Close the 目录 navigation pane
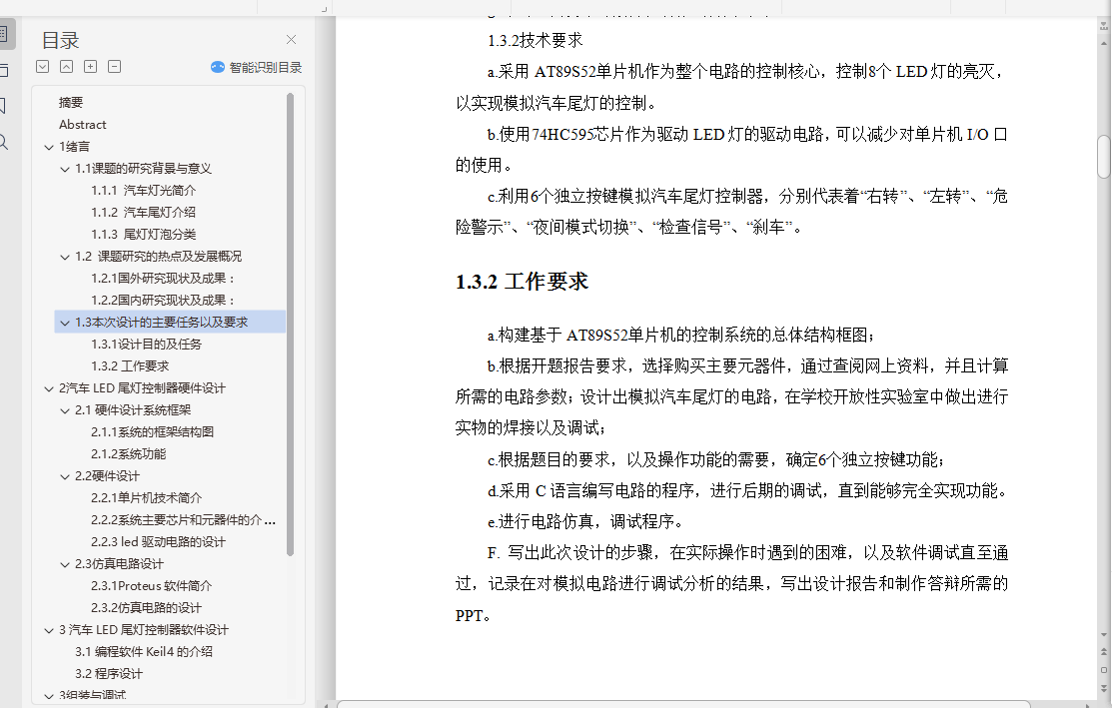The height and width of the screenshot is (708, 1112). click(x=291, y=40)
